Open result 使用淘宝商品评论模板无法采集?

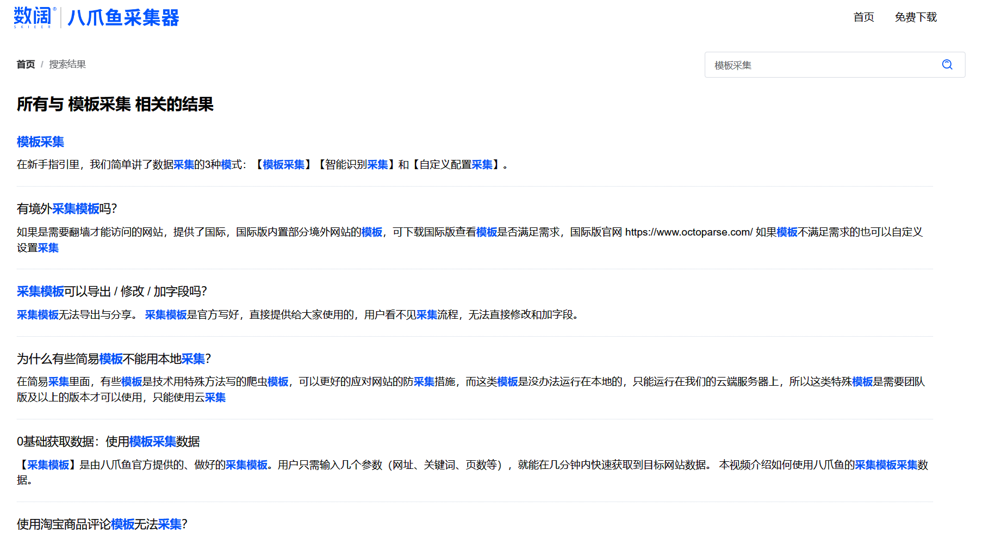tap(102, 524)
